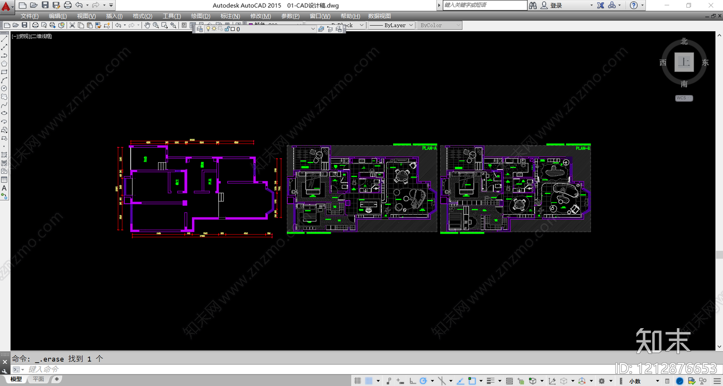
Task: Click the Save icon in quick access bar
Action: (45, 5)
